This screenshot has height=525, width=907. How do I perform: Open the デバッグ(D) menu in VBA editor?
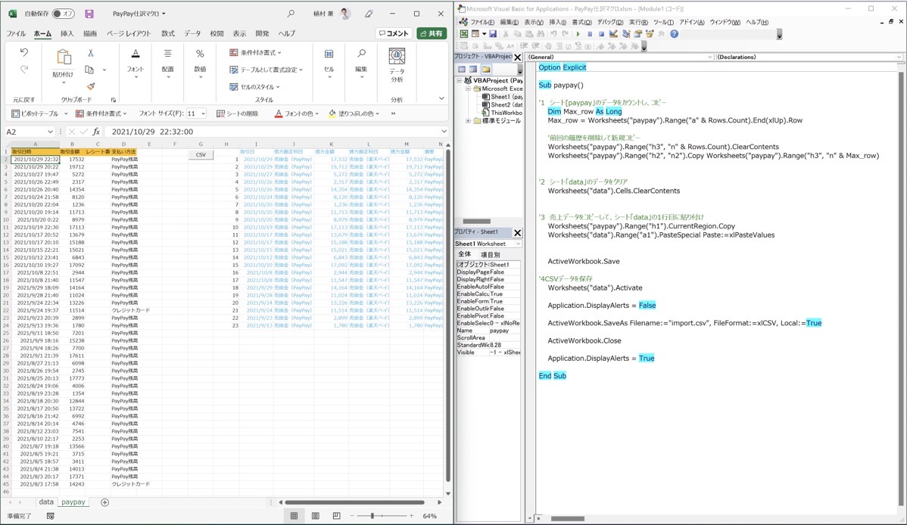609,22
